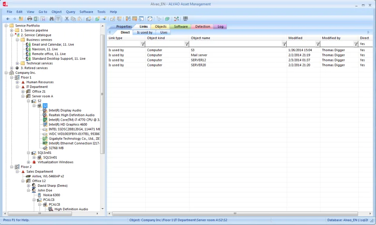Open the Object menu
This screenshot has height=225, width=376.
[x=56, y=12]
